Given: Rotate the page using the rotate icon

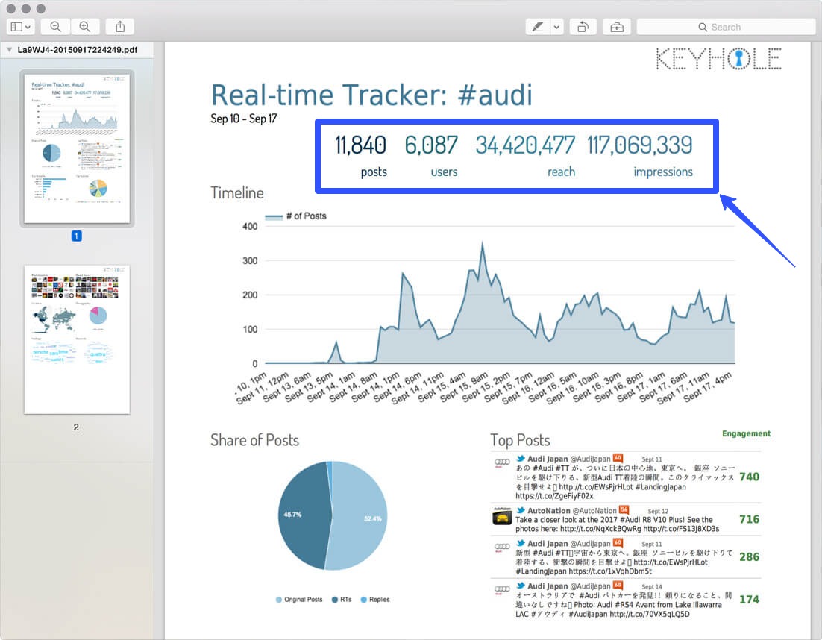Looking at the screenshot, I should click(x=583, y=26).
